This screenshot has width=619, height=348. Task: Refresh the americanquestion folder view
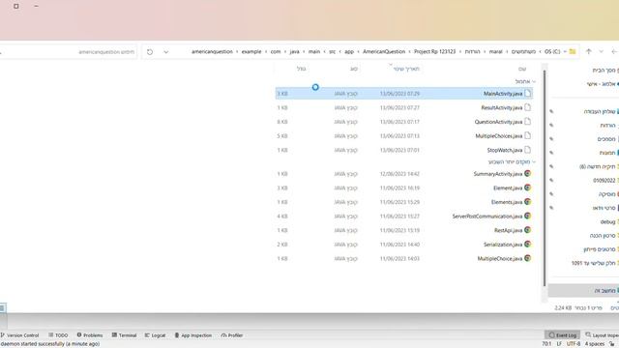(150, 51)
